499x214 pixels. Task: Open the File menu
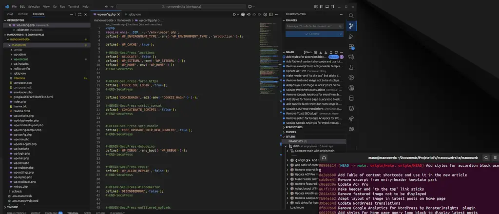click(14, 6)
